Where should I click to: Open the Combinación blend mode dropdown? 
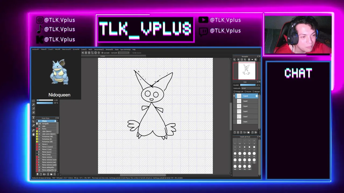pyautogui.click(x=251, y=88)
